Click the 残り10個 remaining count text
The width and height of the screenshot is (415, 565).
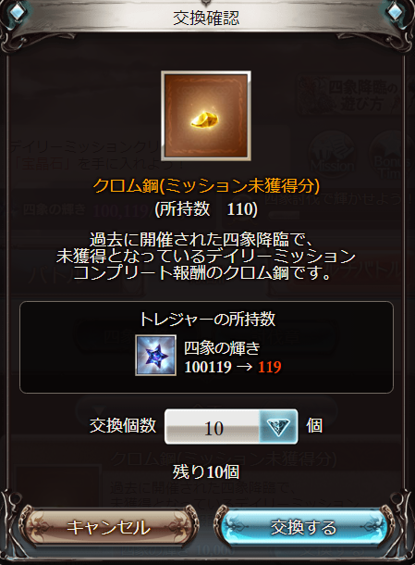tap(206, 471)
